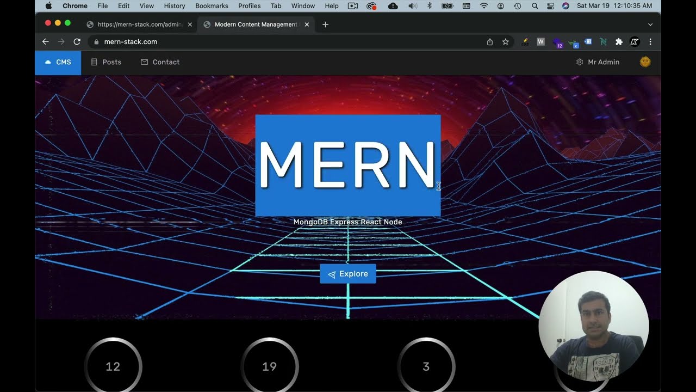696x392 pixels.
Task: Open a new tab with plus button
Action: pyautogui.click(x=325, y=24)
